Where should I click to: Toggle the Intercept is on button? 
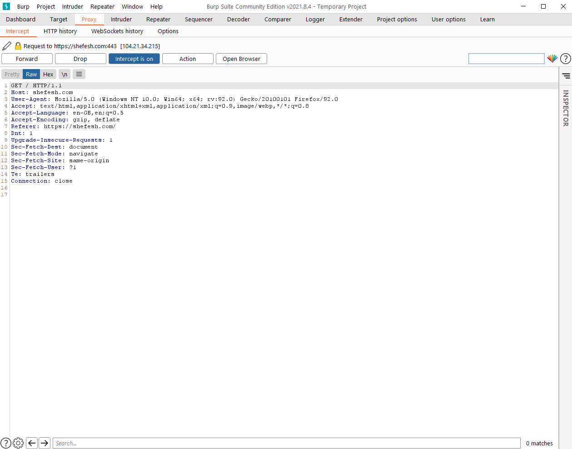pos(134,59)
